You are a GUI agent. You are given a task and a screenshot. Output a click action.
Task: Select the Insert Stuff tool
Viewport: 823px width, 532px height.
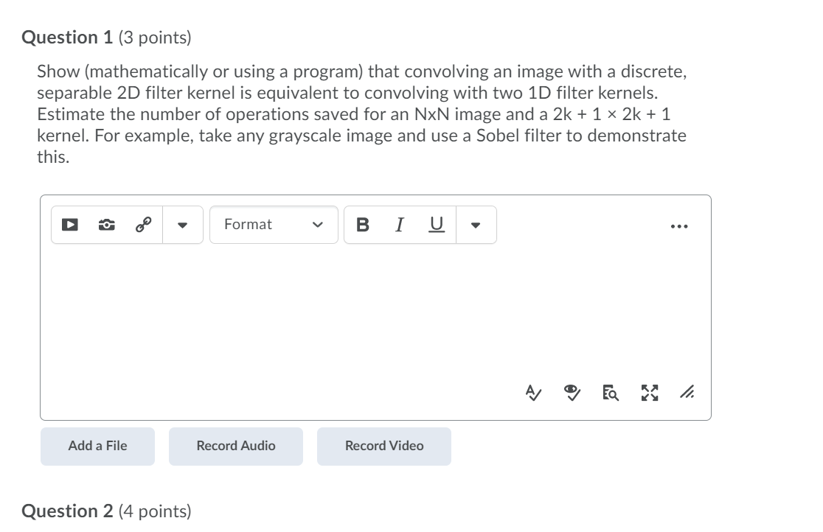69,225
